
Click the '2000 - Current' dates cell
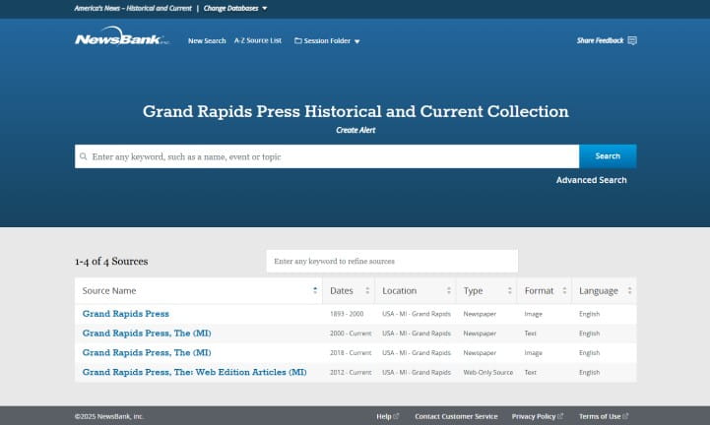click(x=351, y=334)
